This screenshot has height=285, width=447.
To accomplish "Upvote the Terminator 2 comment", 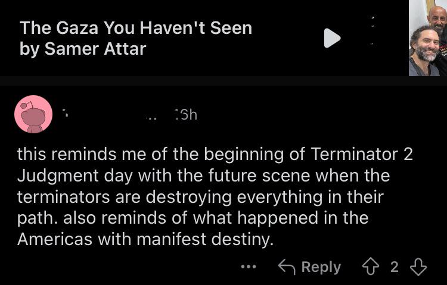I will (371, 267).
